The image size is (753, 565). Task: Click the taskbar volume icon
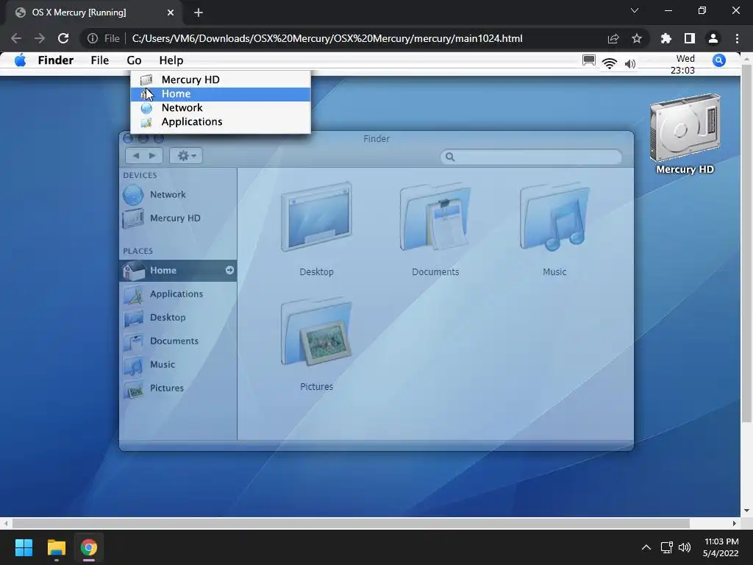tap(685, 547)
